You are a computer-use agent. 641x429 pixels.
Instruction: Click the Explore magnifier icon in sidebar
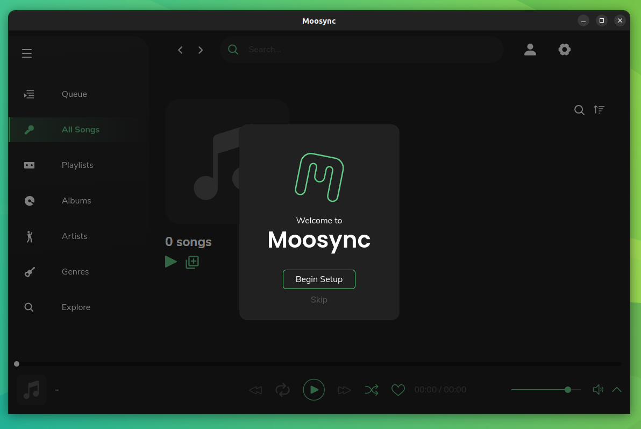click(x=29, y=307)
